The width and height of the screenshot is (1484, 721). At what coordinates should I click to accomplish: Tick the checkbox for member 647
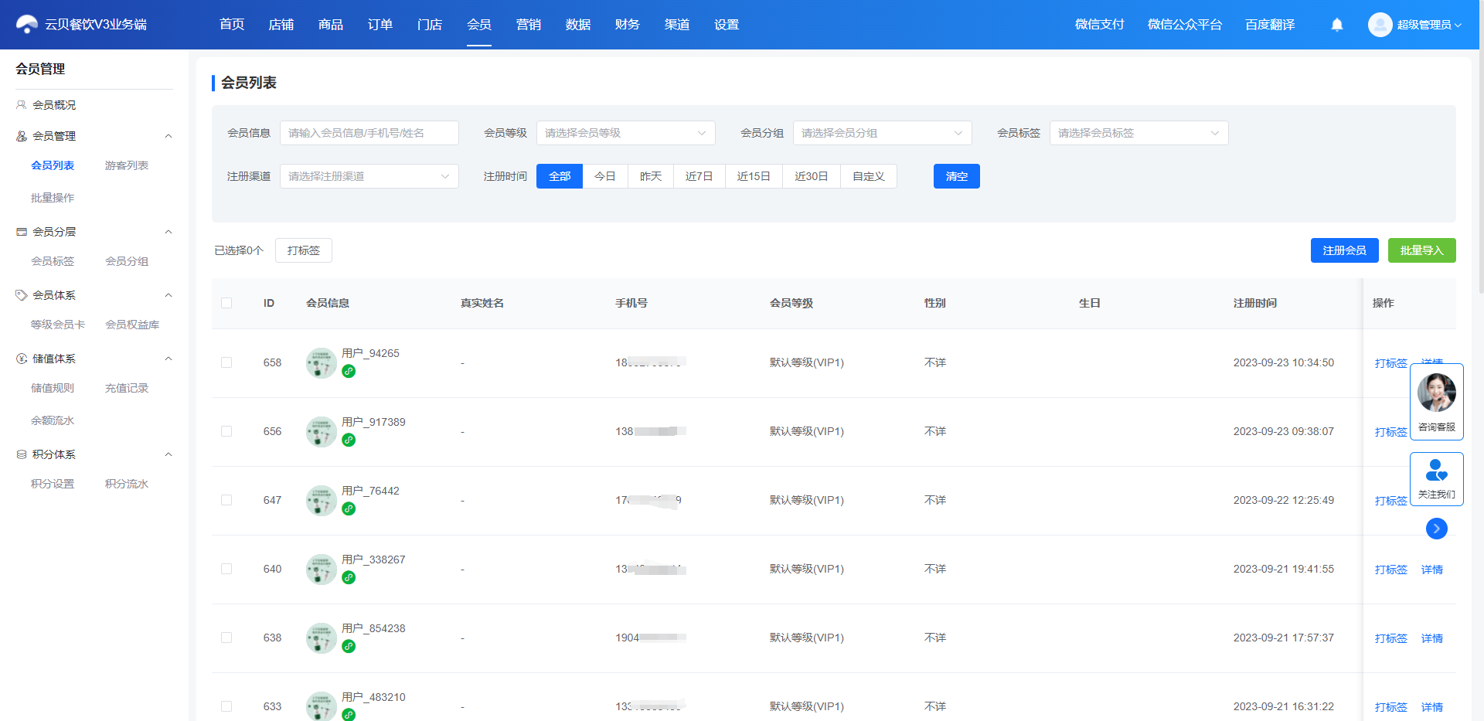(x=226, y=500)
